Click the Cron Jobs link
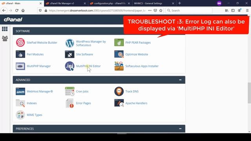Screen dimensions: 251x141 coord(82,91)
